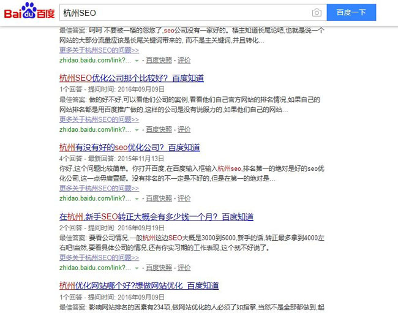Expand URL dropdown arrow for 新手SEO转正 result
The image size is (398, 313).
point(137,268)
